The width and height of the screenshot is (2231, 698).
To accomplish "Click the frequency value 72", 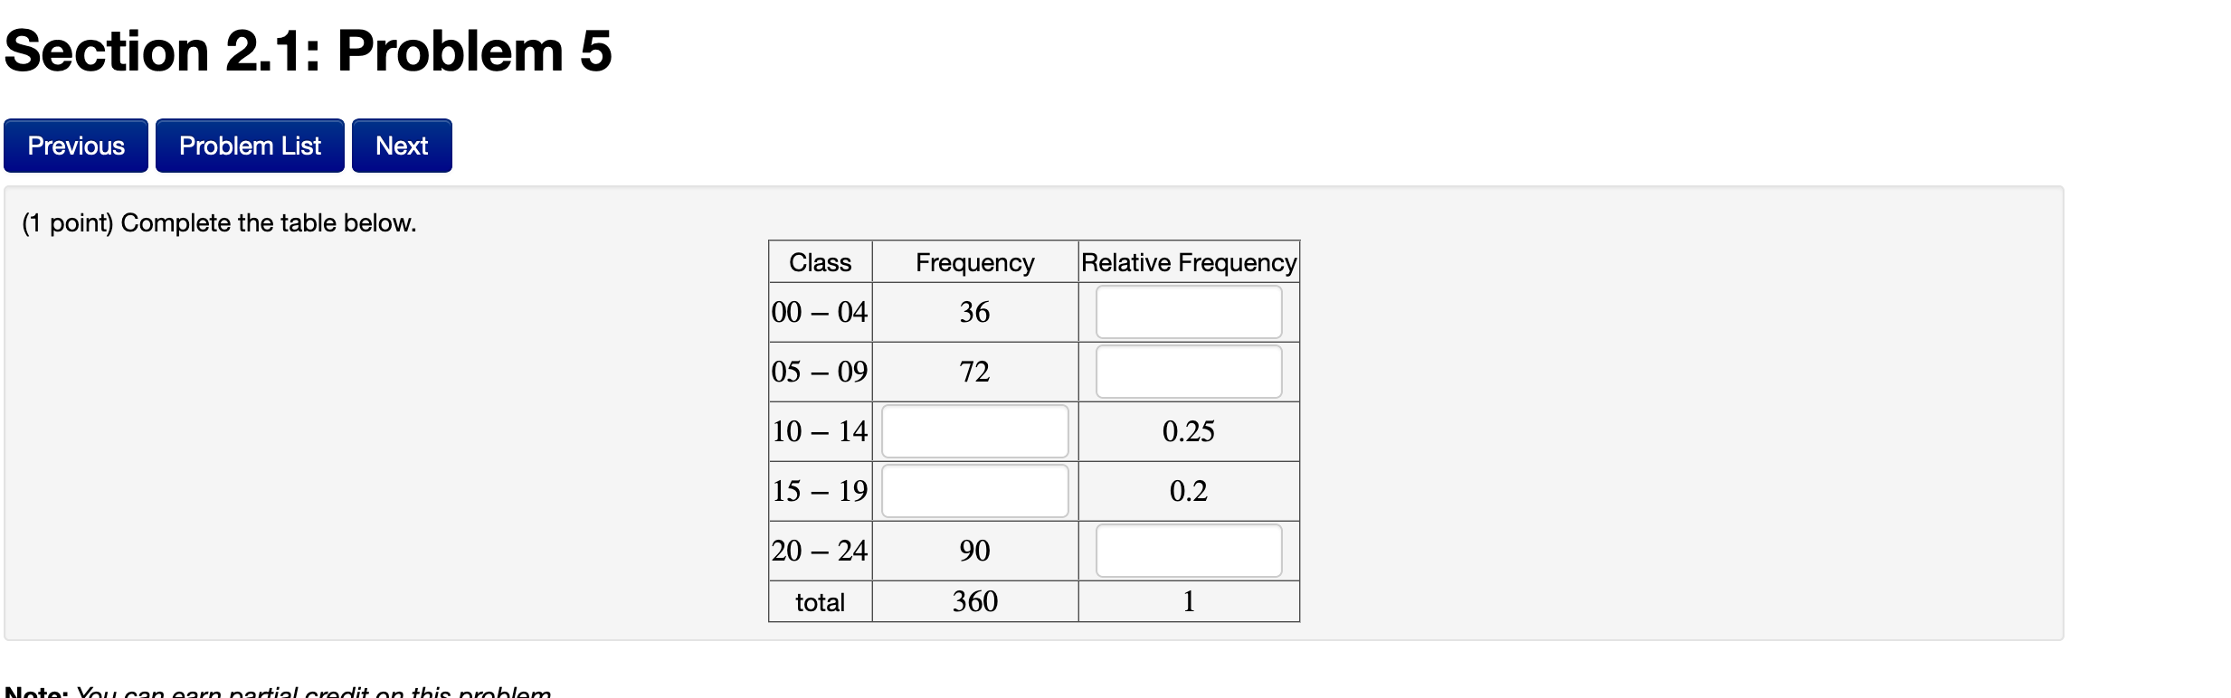I will click(x=974, y=372).
